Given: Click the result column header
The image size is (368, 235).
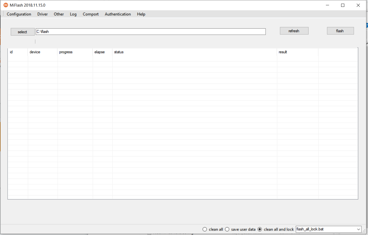Looking at the screenshot, I should tap(298, 52).
